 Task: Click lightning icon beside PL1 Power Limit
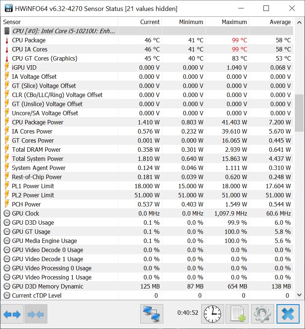(7, 186)
